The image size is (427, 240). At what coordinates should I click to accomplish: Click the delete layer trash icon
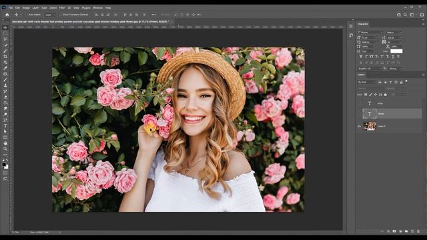pos(418,231)
